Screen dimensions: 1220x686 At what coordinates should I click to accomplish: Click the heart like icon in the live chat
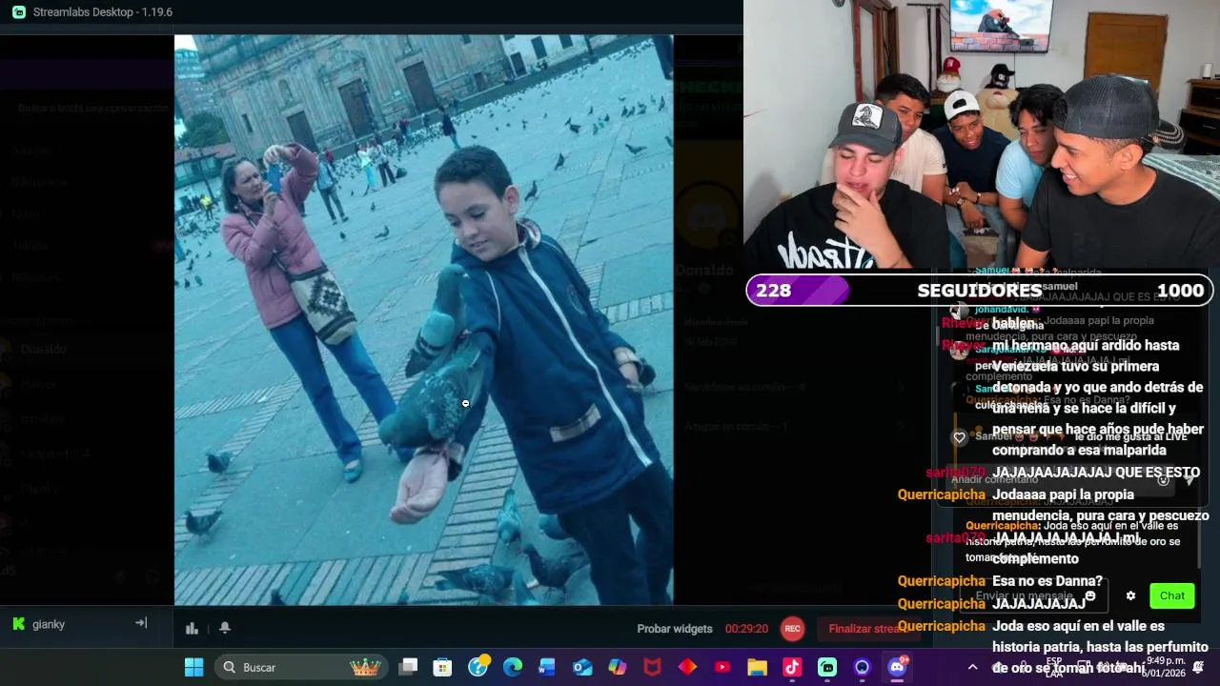(x=960, y=437)
